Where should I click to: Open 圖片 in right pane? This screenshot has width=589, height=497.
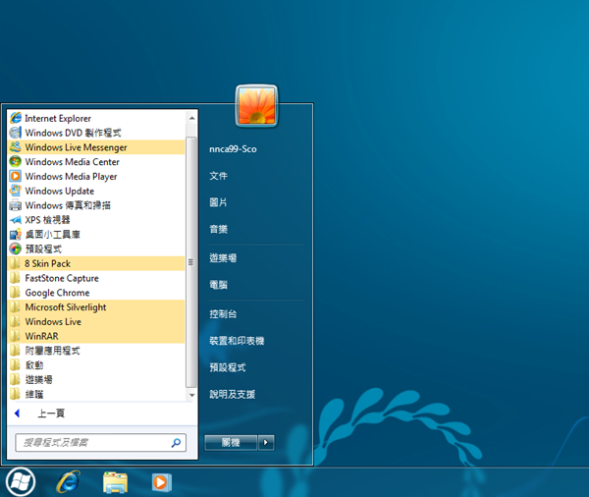pos(218,202)
